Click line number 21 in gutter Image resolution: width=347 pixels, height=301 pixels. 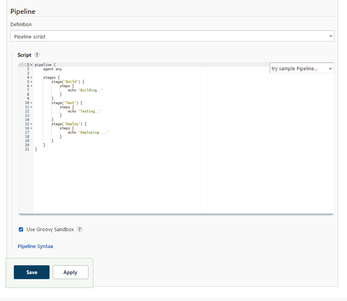[27, 149]
